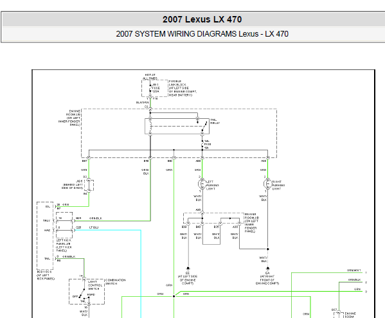Click the HAZ terminal in BODY ECU
The image size is (385, 318).
47,231
